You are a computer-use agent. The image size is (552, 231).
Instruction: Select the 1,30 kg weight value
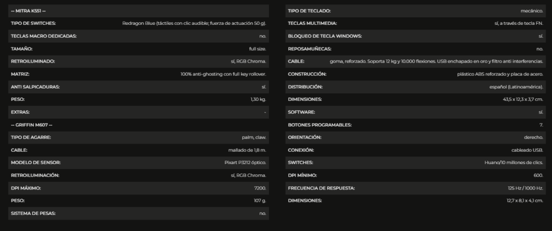[x=258, y=99]
